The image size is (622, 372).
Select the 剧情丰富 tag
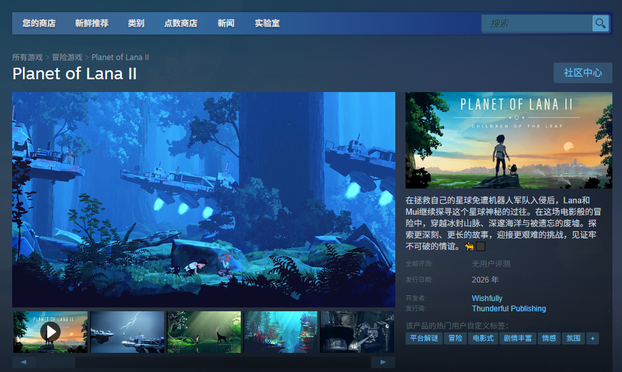(518, 339)
